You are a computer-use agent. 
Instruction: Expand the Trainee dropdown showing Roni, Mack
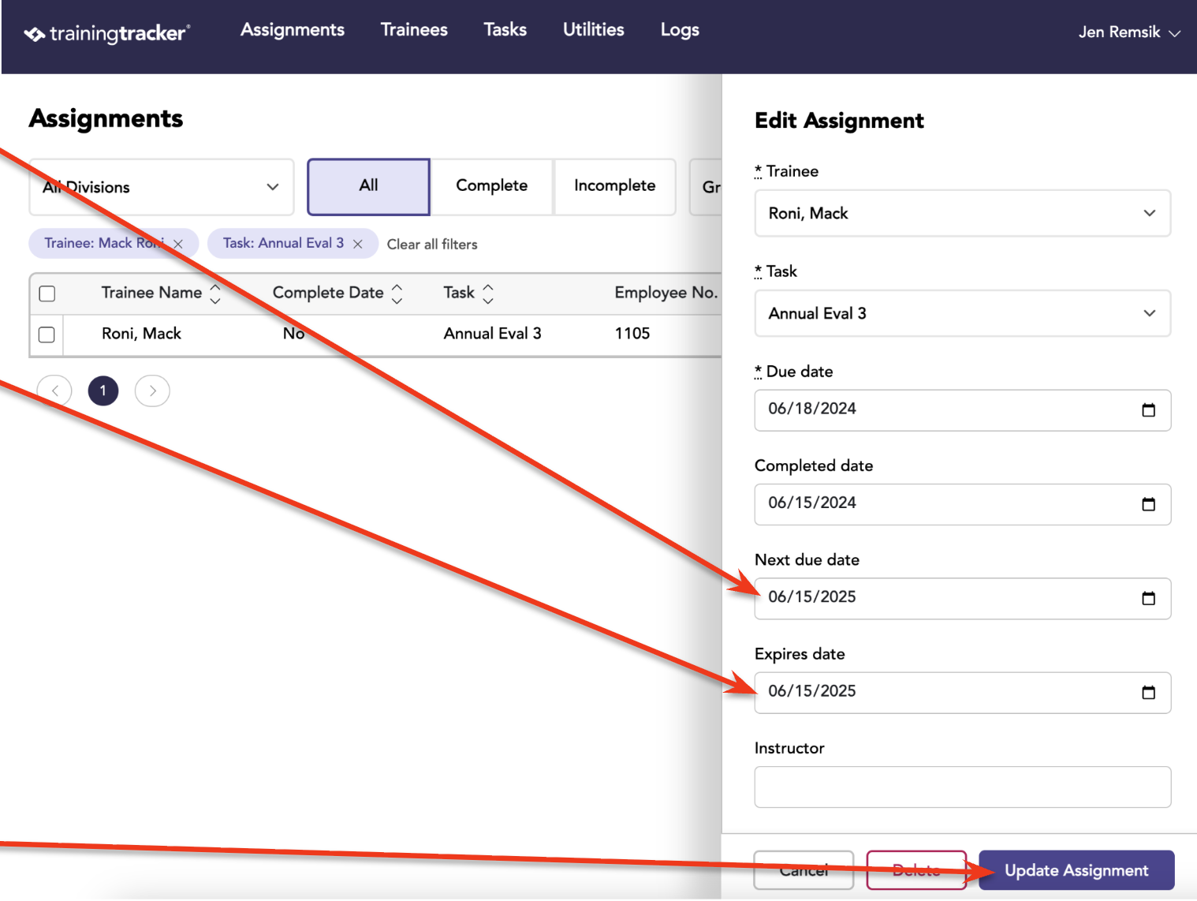point(962,213)
